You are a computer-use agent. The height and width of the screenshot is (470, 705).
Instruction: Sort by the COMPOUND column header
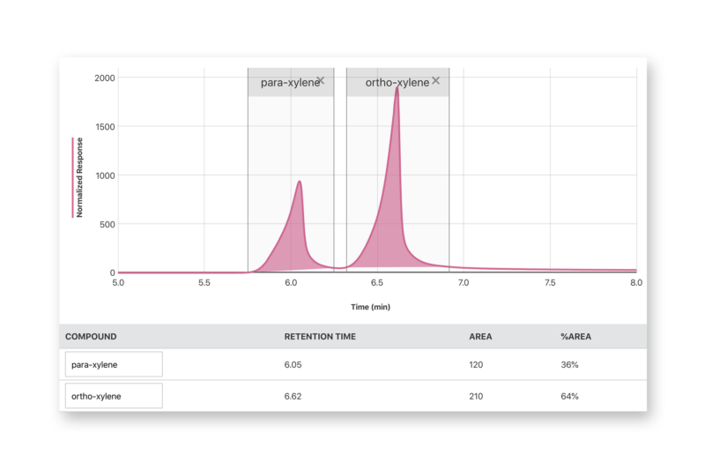click(x=91, y=337)
